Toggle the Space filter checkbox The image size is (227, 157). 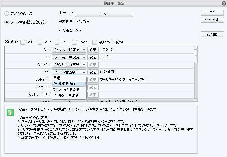point(75,42)
